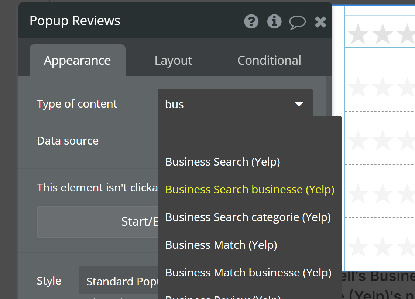The width and height of the screenshot is (415, 299).
Task: Click the Popup Reviews panel title
Action: (x=75, y=21)
